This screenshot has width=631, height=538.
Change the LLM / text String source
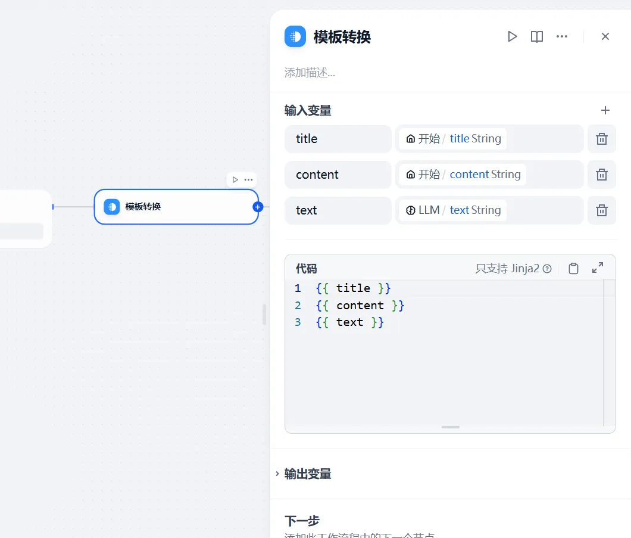click(x=489, y=210)
